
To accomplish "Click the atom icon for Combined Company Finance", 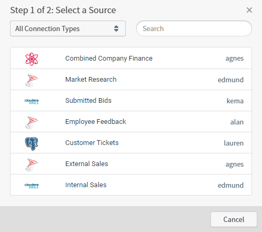I will click(32, 59).
